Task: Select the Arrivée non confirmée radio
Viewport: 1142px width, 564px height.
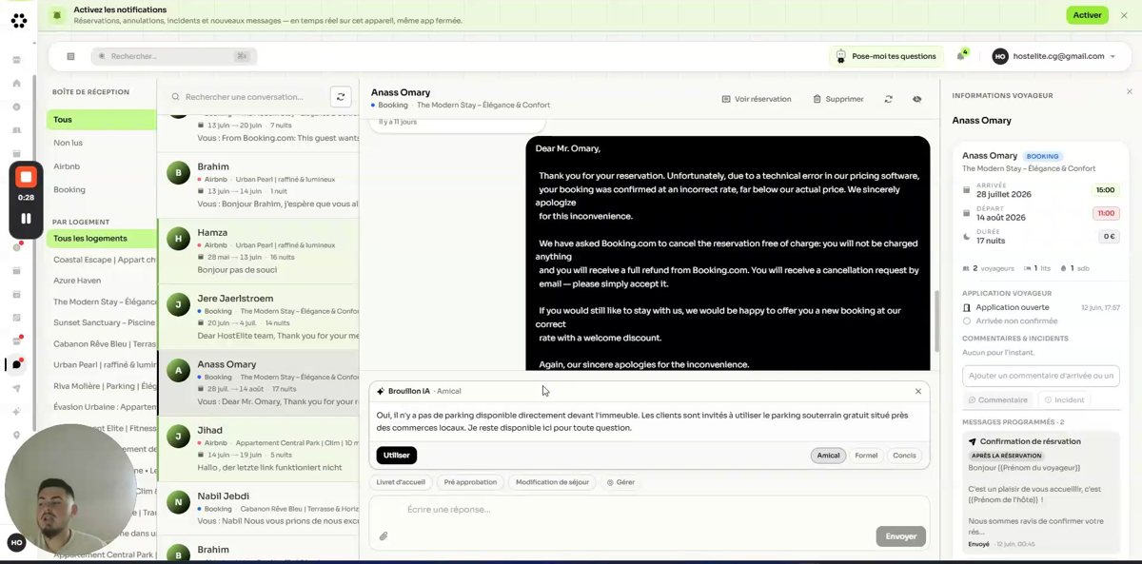Action: [968, 321]
